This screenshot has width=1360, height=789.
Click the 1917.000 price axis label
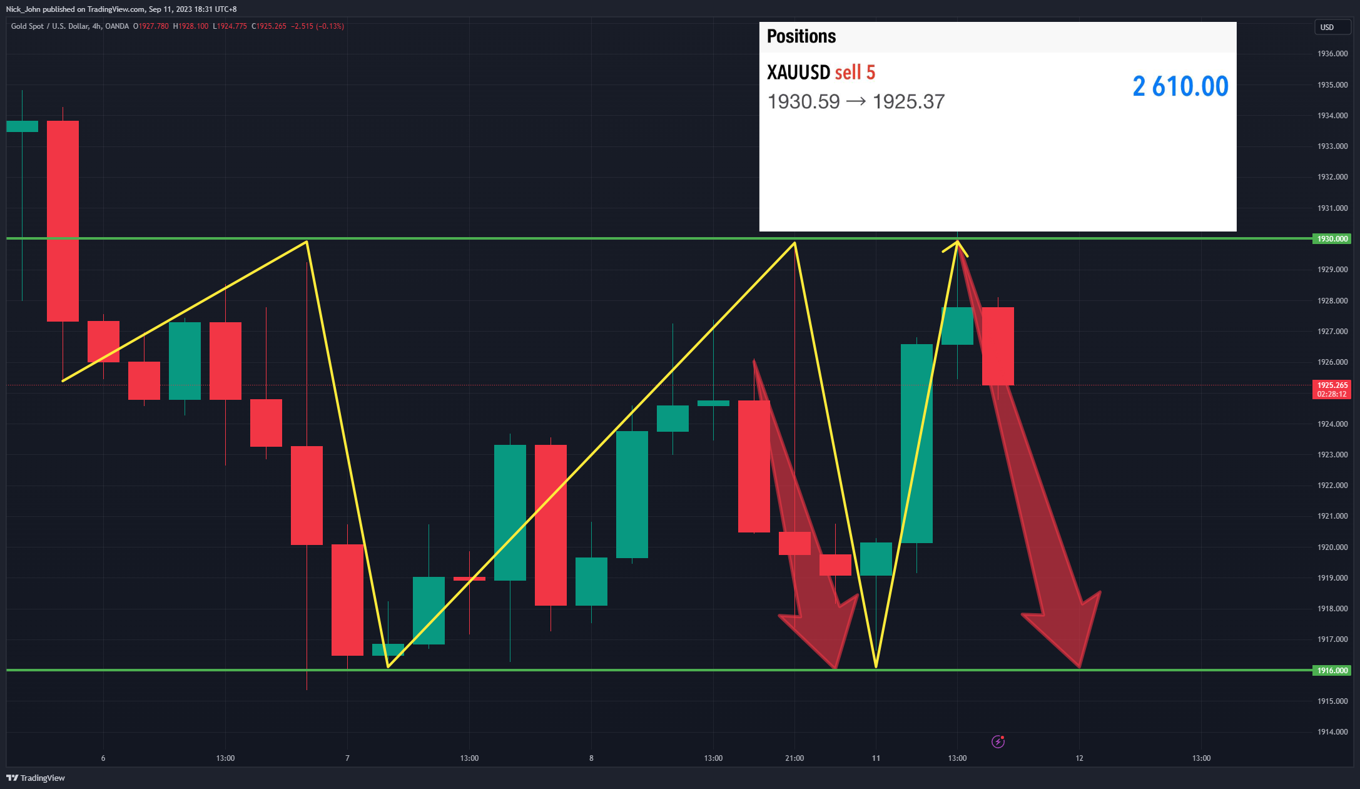pos(1332,639)
